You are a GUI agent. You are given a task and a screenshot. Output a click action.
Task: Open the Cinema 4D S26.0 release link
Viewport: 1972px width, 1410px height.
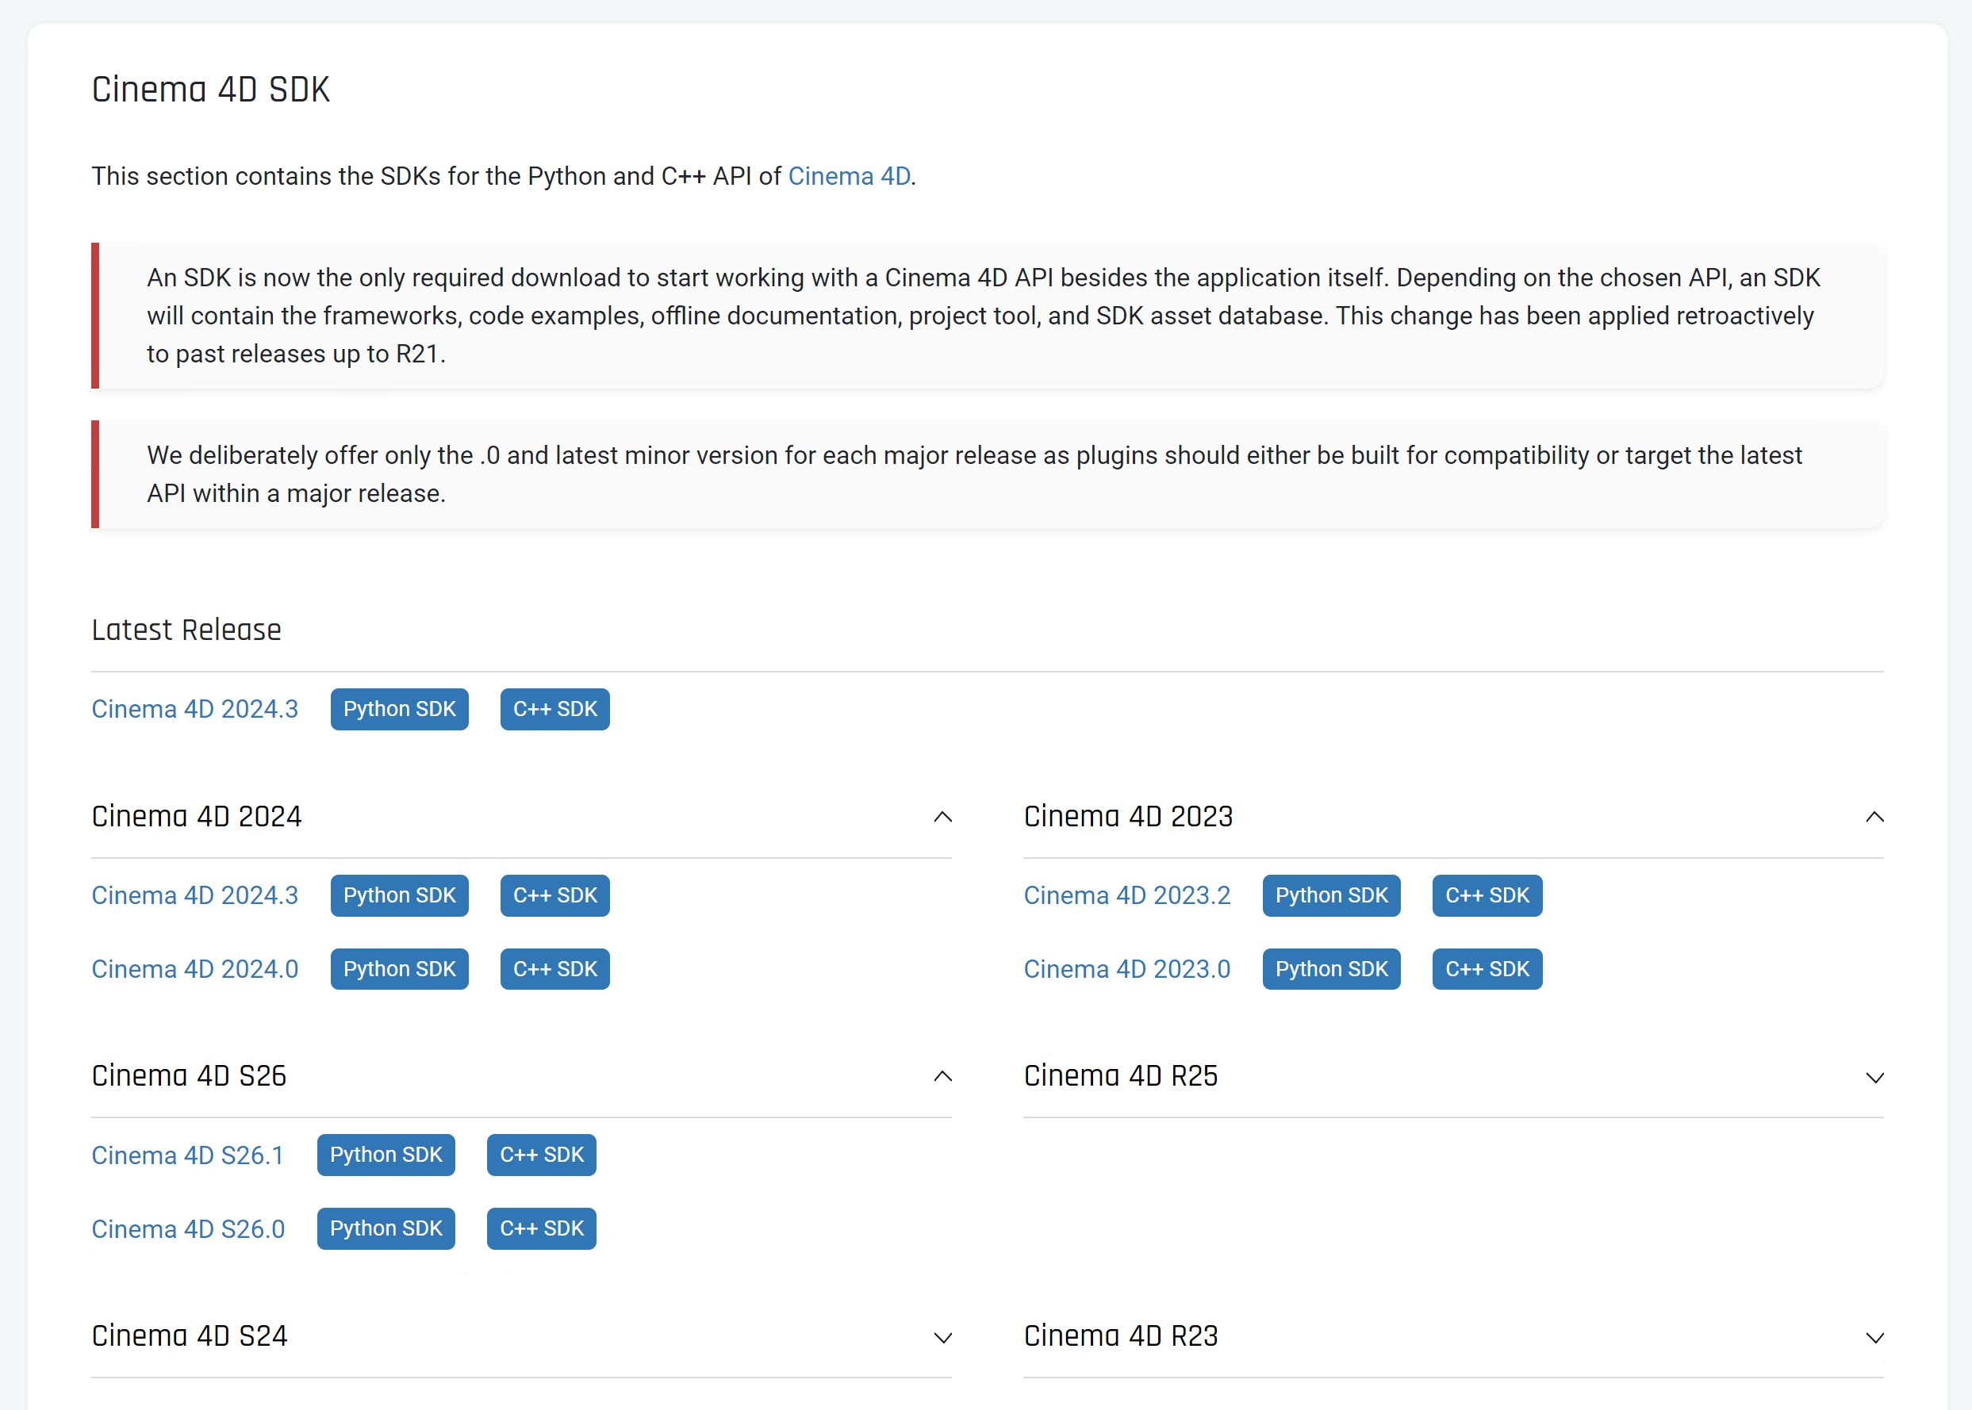pos(187,1229)
